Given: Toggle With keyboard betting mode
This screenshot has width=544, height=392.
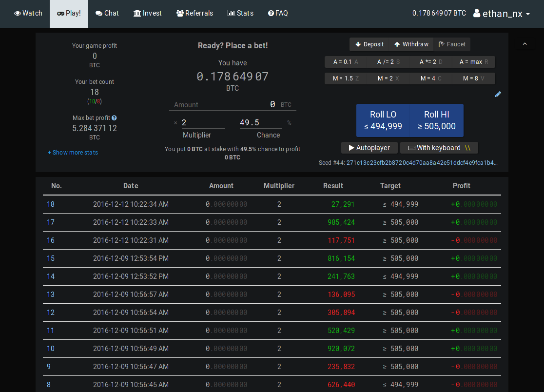Looking at the screenshot, I should point(439,148).
